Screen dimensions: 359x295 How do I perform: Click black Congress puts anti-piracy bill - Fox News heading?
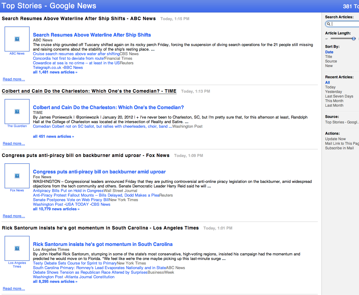click(86, 155)
